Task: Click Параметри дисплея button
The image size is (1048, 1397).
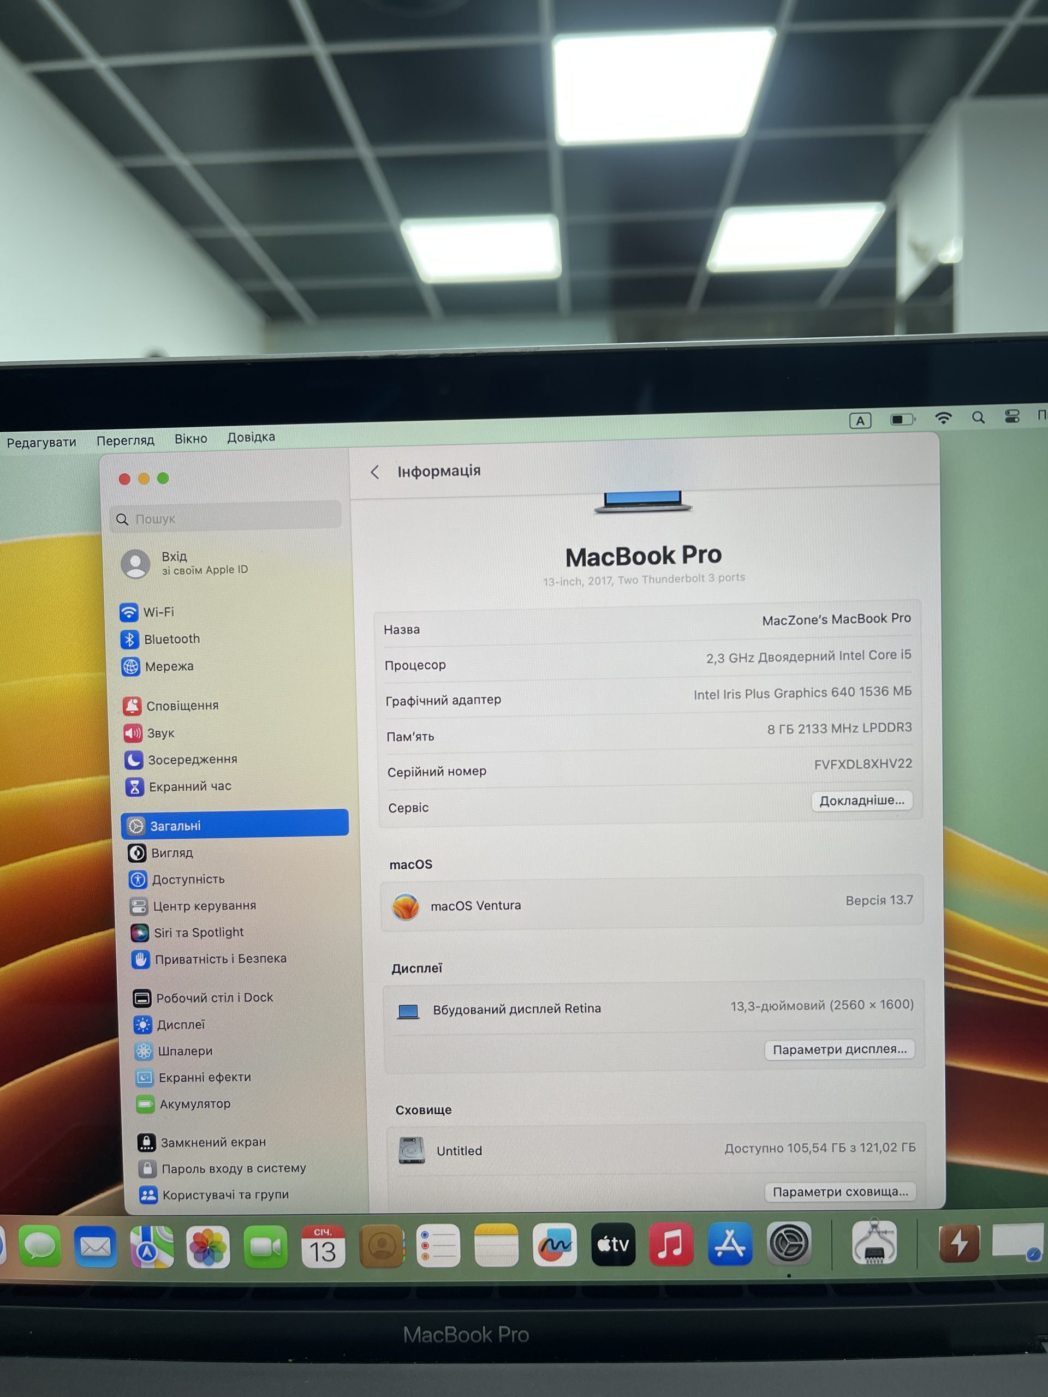Action: 839,1049
